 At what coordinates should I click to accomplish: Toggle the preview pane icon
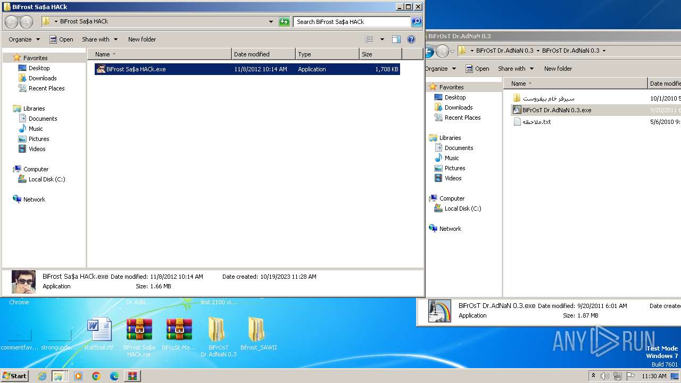396,39
